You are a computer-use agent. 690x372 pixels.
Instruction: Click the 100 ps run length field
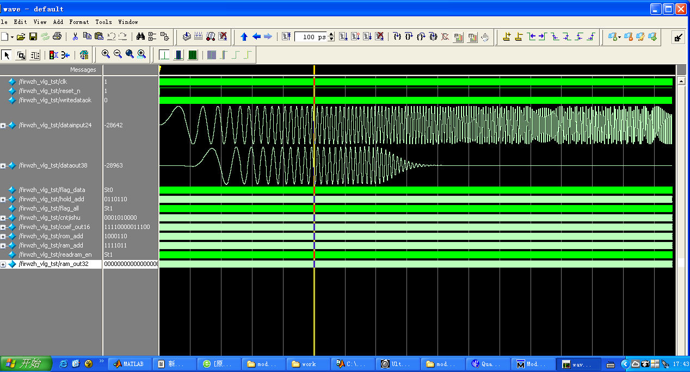[x=311, y=37]
